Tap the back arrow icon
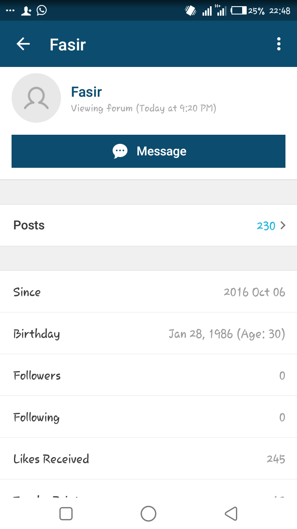Image resolution: width=297 pixels, height=529 pixels. (24, 44)
